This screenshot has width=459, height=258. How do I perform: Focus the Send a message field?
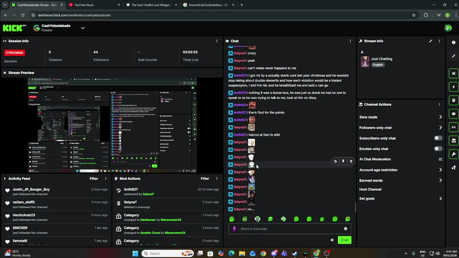click(x=290, y=229)
